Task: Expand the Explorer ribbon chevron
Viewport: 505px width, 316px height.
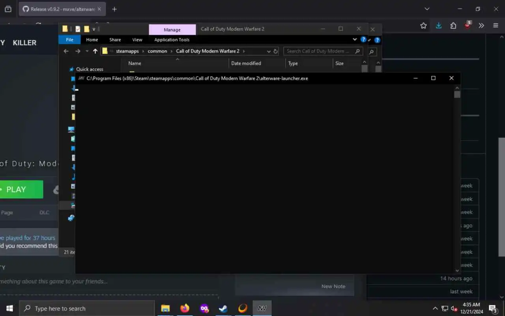Action: click(355, 39)
